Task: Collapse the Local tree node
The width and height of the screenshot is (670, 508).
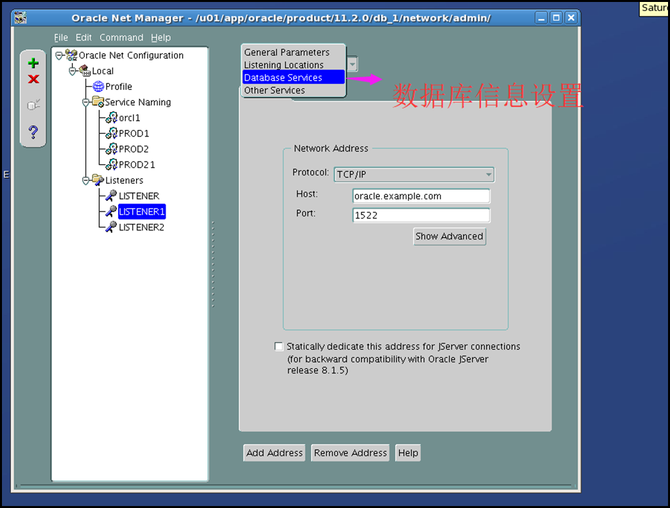Action: pyautogui.click(x=72, y=71)
